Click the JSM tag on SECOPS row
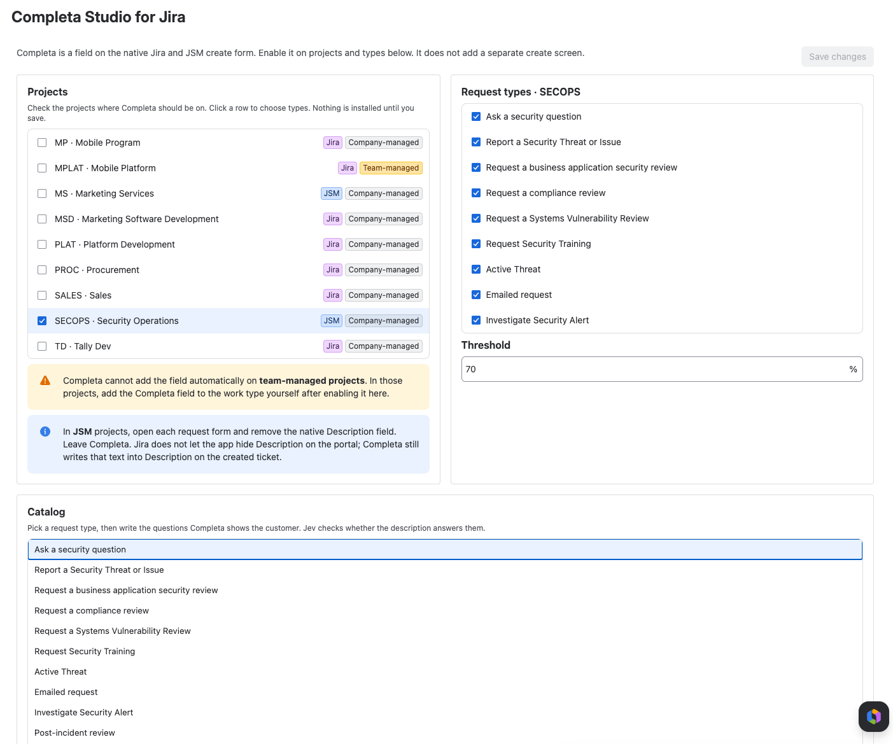The width and height of the screenshot is (893, 744). [332, 321]
